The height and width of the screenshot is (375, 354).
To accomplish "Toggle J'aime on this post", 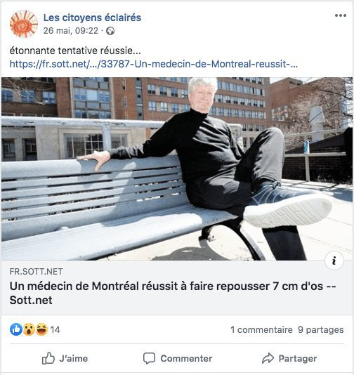I will pos(65,358).
